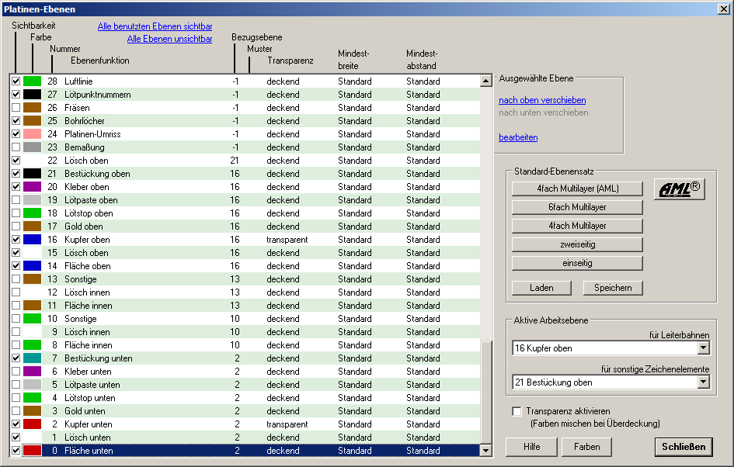Open Hilfe
The image size is (734, 467).
pos(531,447)
